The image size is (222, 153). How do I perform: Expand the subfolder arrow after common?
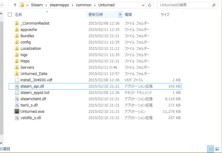[95, 5]
